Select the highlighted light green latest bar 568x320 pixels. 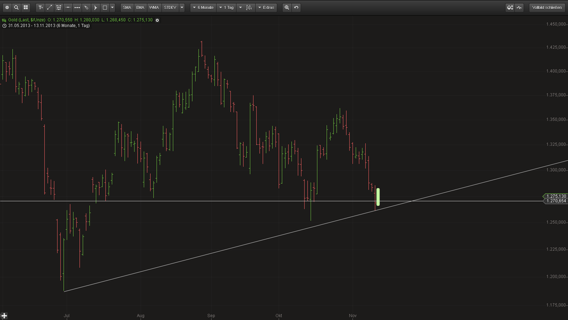[x=378, y=197]
